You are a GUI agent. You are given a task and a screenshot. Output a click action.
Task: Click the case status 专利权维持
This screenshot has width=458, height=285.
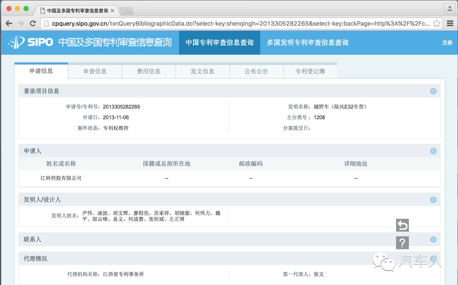116,128
